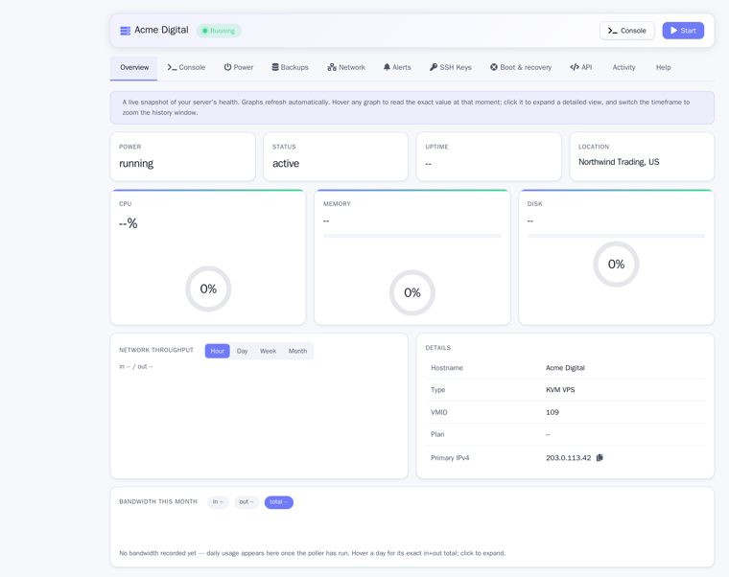Click the Memory usage progress bar
The image size is (729, 577).
412,236
